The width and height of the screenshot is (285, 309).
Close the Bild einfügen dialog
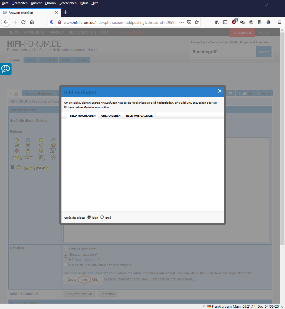[220, 91]
